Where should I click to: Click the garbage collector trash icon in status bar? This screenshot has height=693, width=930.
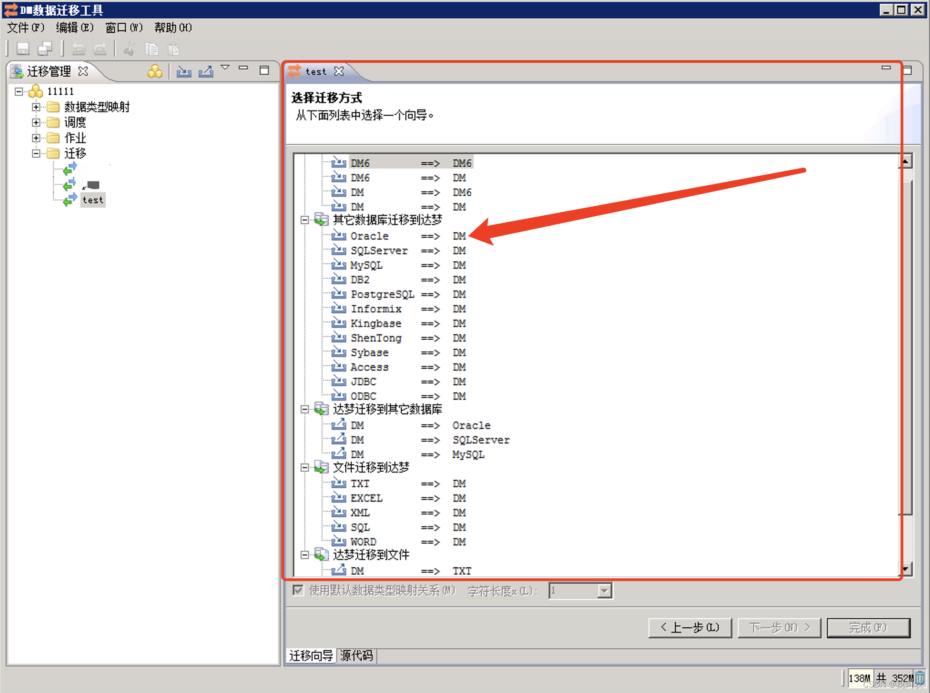click(920, 678)
